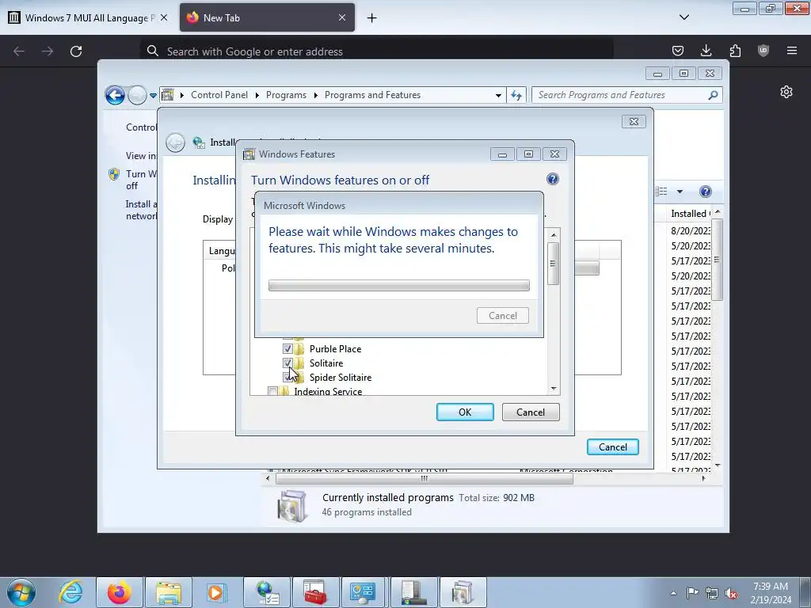Switch to Windows 7 MUI All Language tab
This screenshot has width=811, height=608.
point(89,18)
